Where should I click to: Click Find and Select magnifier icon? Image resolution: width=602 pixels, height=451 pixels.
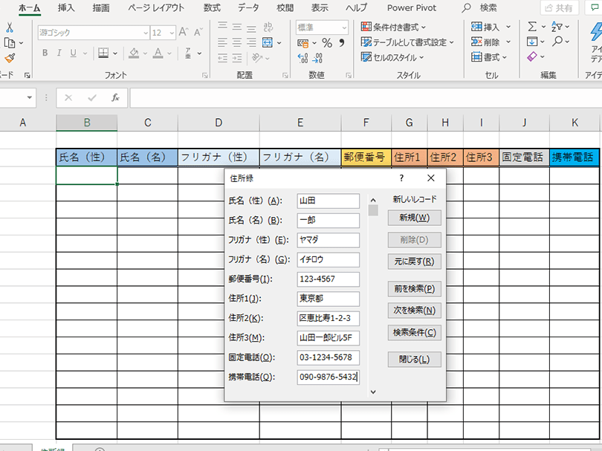(x=557, y=42)
